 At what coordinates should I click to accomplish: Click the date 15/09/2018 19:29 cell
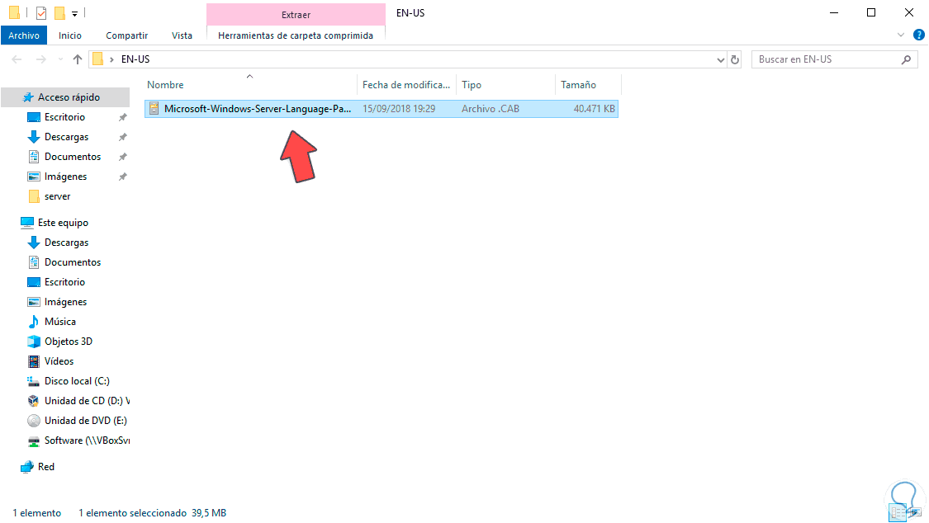coord(399,109)
